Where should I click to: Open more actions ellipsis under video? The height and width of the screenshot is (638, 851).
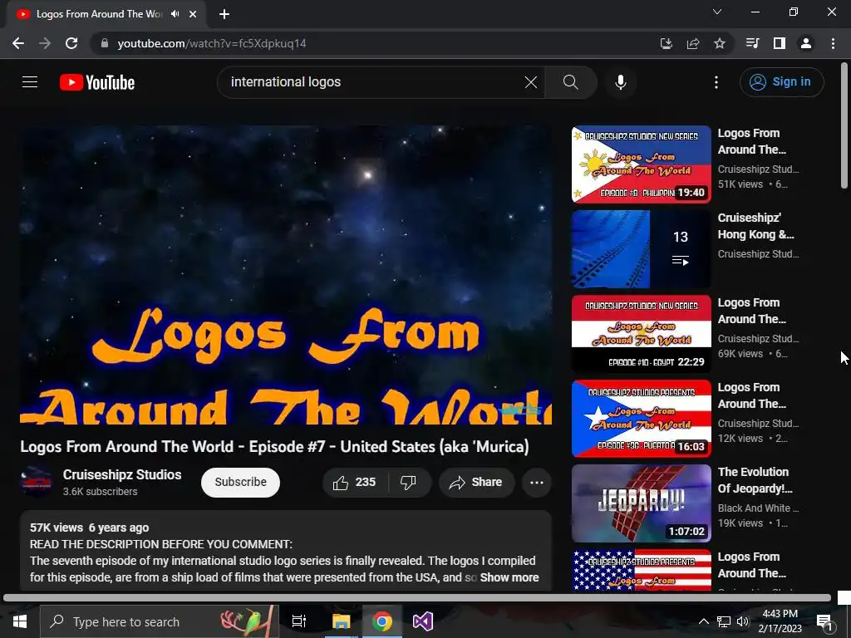tap(537, 483)
